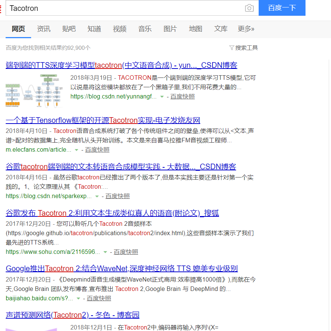Expand dropdown arrow beside m.elecfans.com URL
331x331 pixels.
(76, 150)
